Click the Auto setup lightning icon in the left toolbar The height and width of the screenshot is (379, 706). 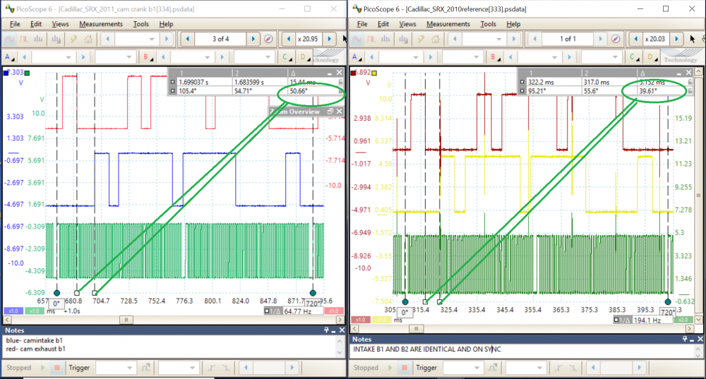coord(72,39)
